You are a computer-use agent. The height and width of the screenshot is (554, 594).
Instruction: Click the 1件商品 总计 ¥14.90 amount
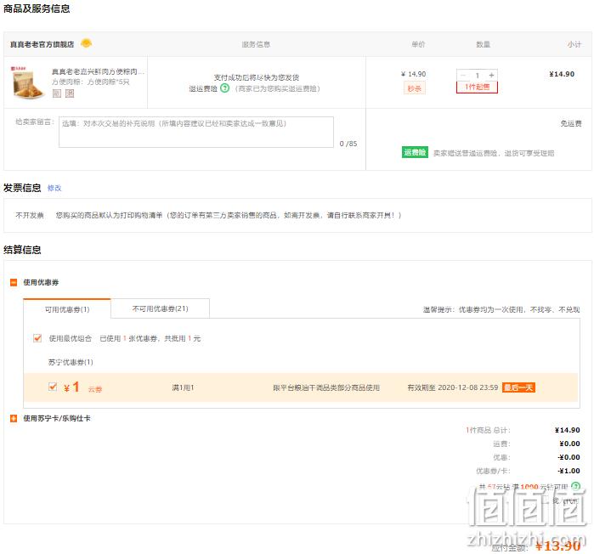(x=568, y=430)
